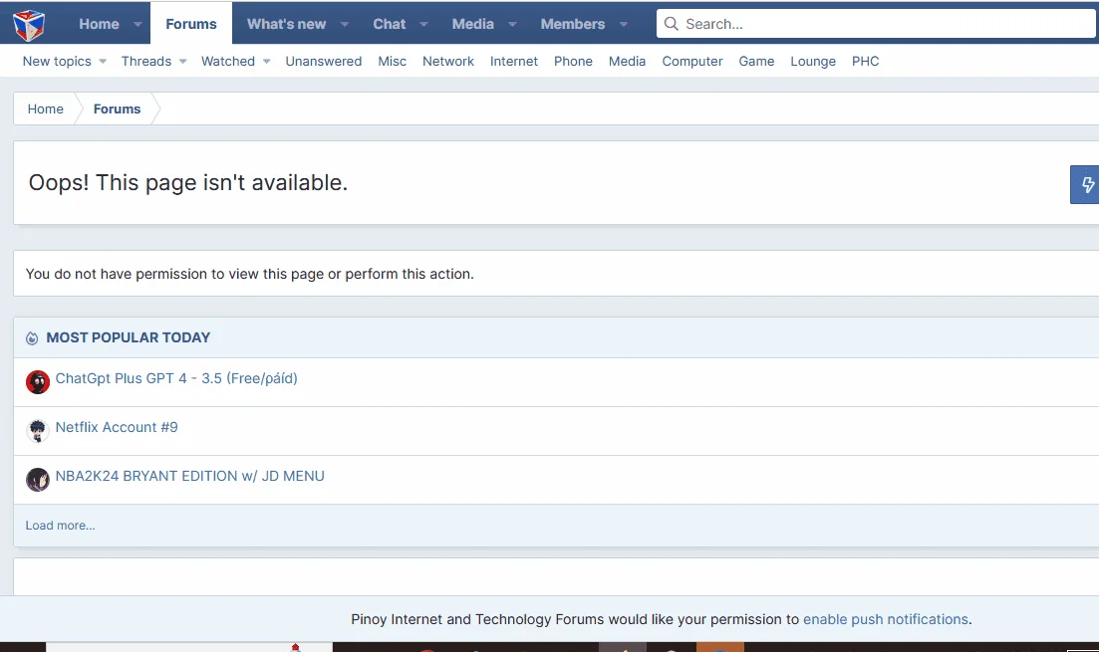The image size is (1099, 652).
Task: Click the forum cube logo
Action: 29,25
